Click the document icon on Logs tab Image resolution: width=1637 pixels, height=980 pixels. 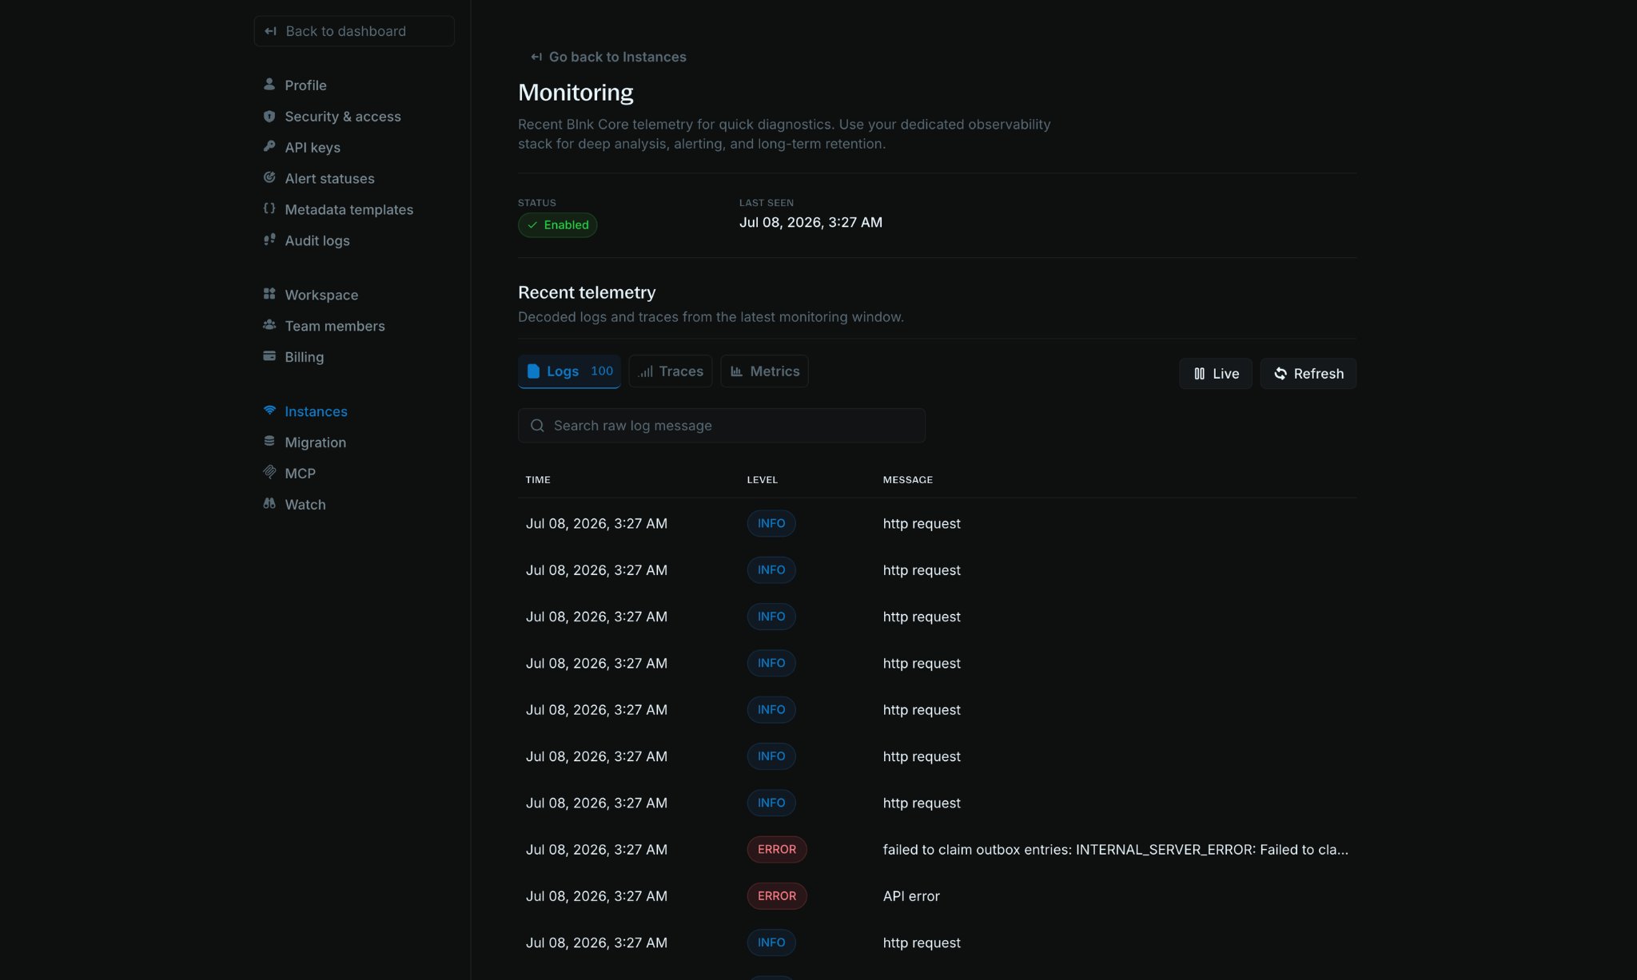coord(533,371)
